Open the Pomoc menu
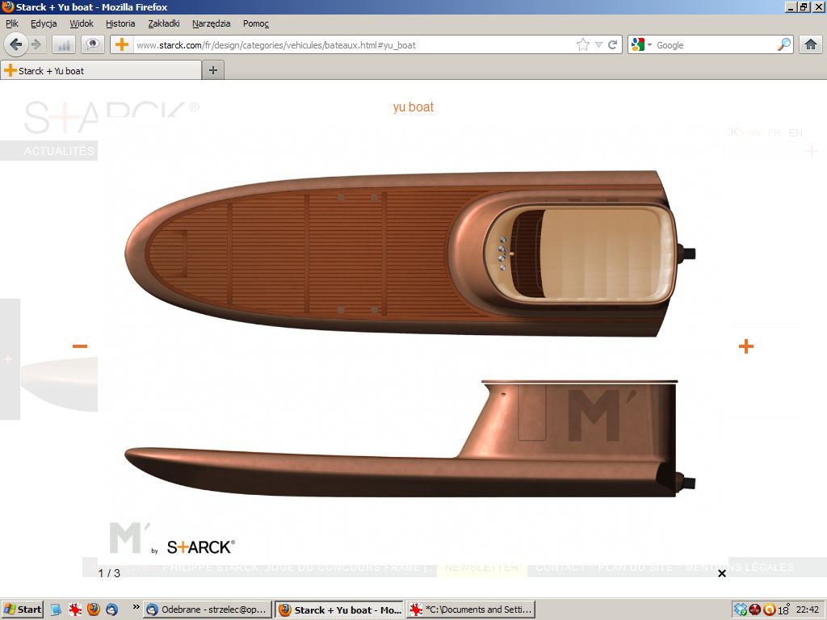 pyautogui.click(x=256, y=23)
